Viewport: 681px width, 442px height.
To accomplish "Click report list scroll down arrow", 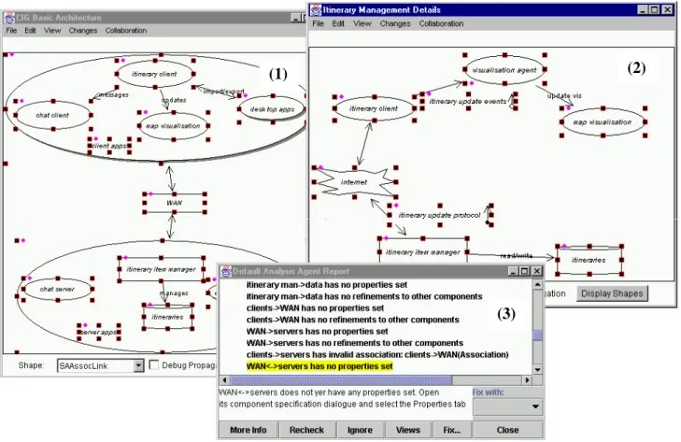I will coord(538,370).
